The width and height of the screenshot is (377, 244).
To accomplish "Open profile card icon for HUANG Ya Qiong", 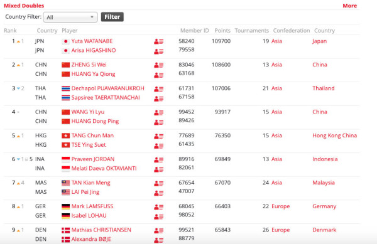I will tap(159, 75).
